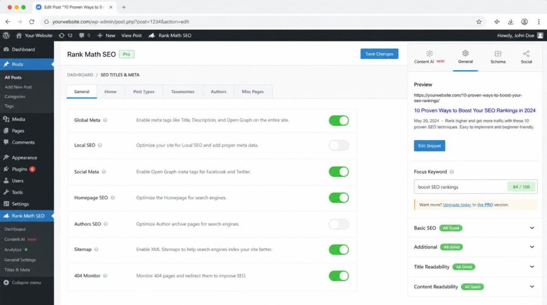Image resolution: width=547 pixels, height=305 pixels.
Task: Open the updates icon showing 12
Action: [x=62, y=36]
